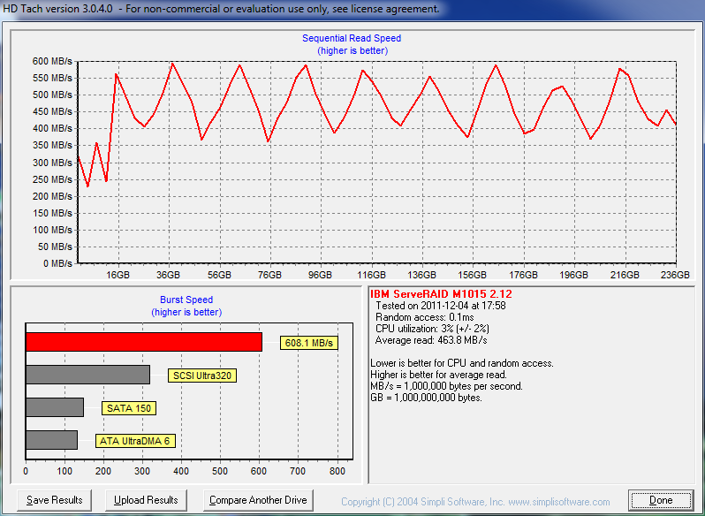Click the 116GB axis label
This screenshot has height=516, width=705.
point(371,275)
